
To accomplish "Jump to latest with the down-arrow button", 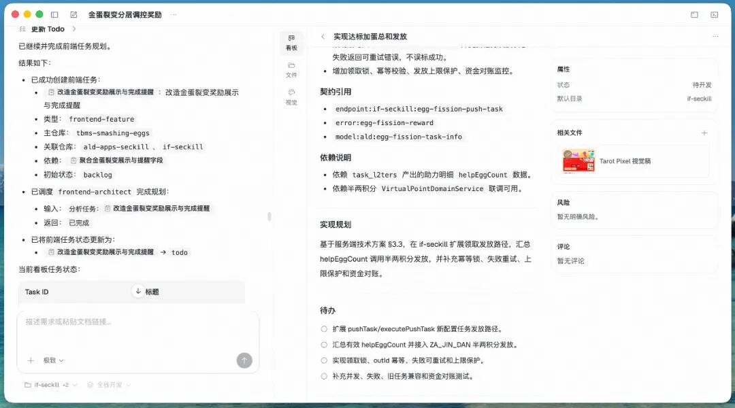I will coord(137,291).
